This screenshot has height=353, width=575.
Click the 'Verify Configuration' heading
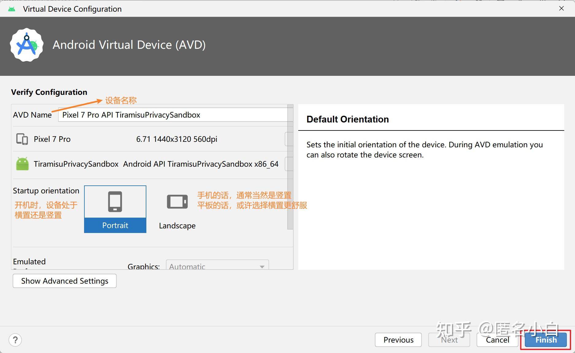tap(49, 92)
